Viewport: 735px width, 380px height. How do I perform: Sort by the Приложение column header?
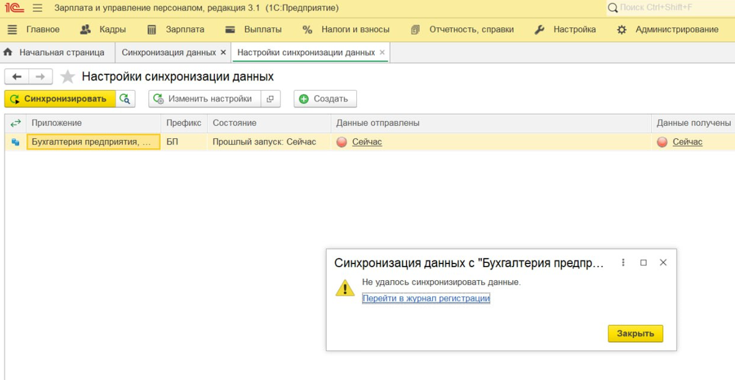pyautogui.click(x=93, y=123)
